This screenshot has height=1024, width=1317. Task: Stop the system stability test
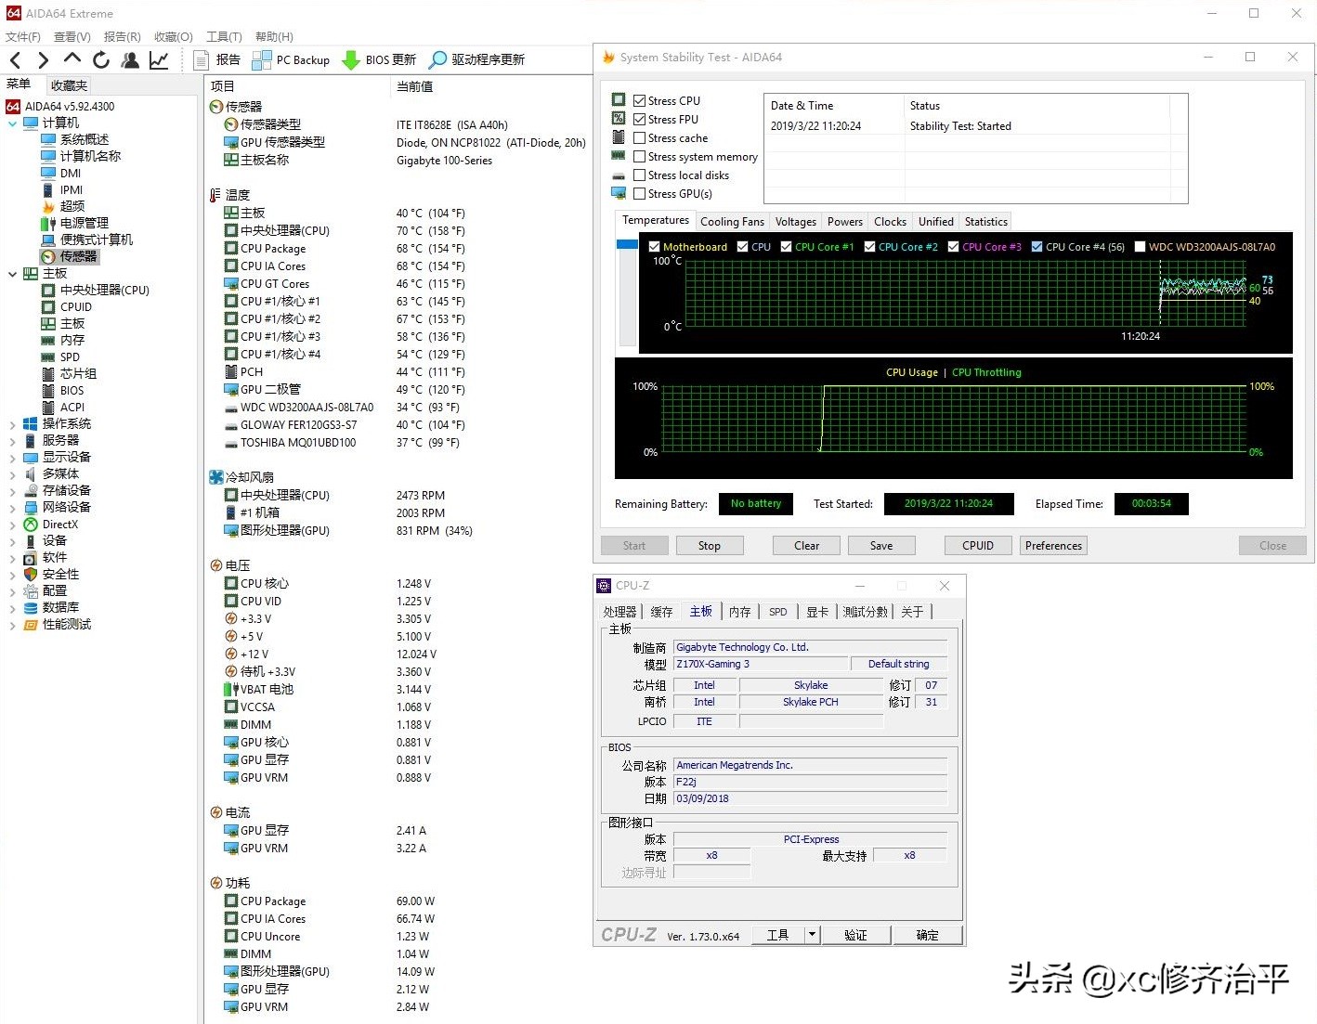coord(710,546)
